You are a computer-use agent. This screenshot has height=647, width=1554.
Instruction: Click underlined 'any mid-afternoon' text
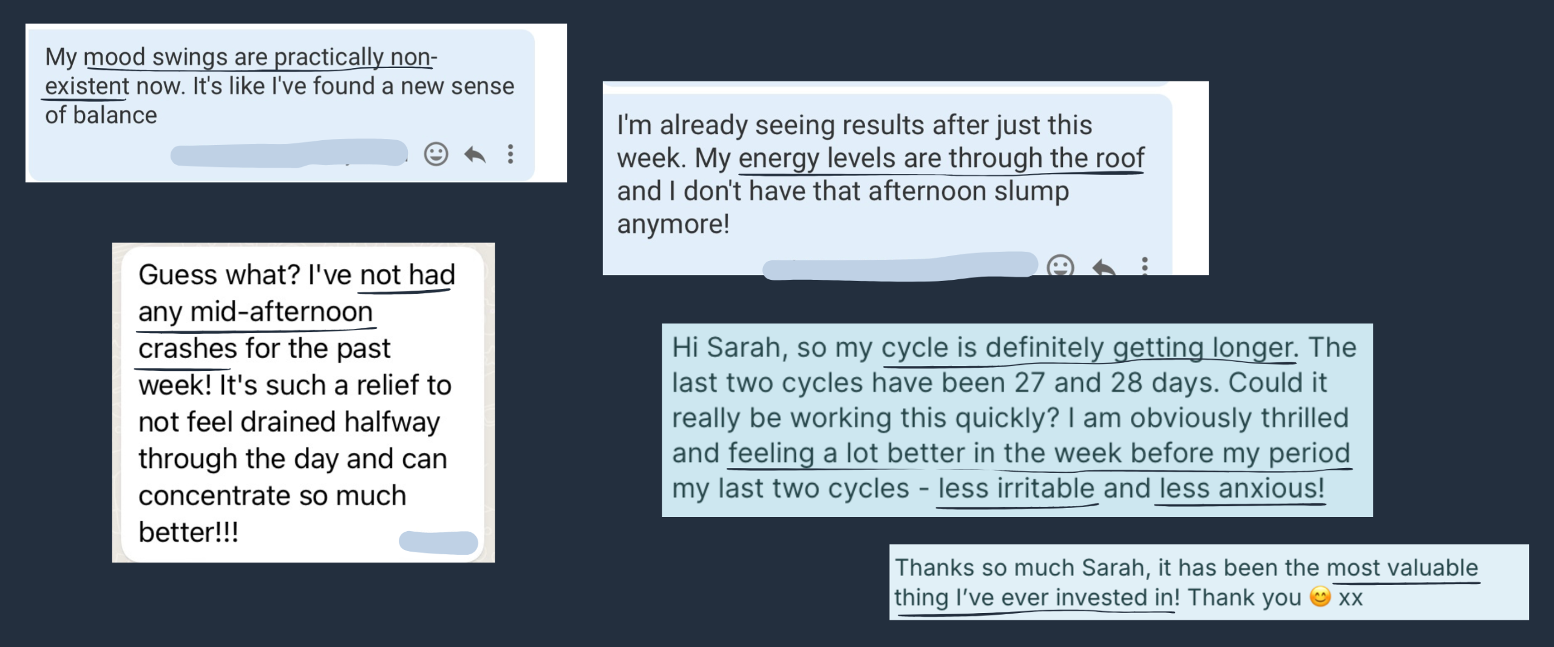[255, 312]
